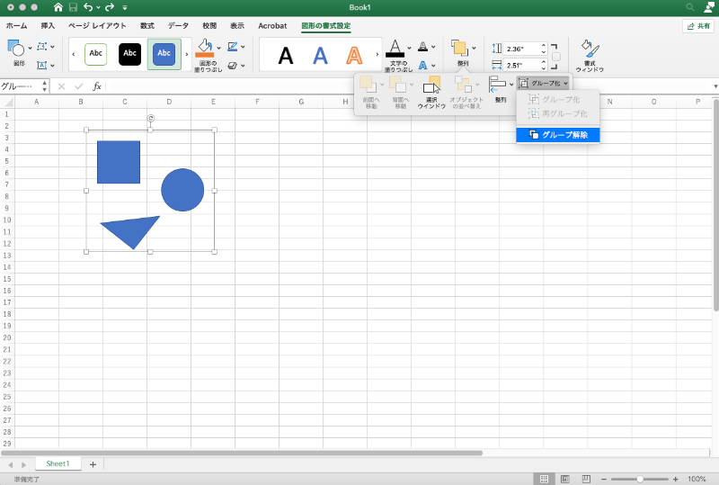Open the グループ化 dropdown button
Image resolution: width=719 pixels, height=485 pixels.
(544, 83)
